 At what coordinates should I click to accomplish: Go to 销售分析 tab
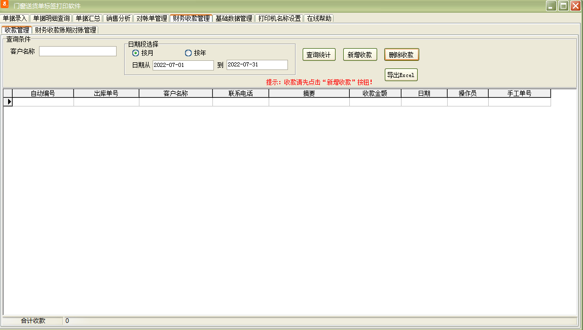(x=118, y=18)
